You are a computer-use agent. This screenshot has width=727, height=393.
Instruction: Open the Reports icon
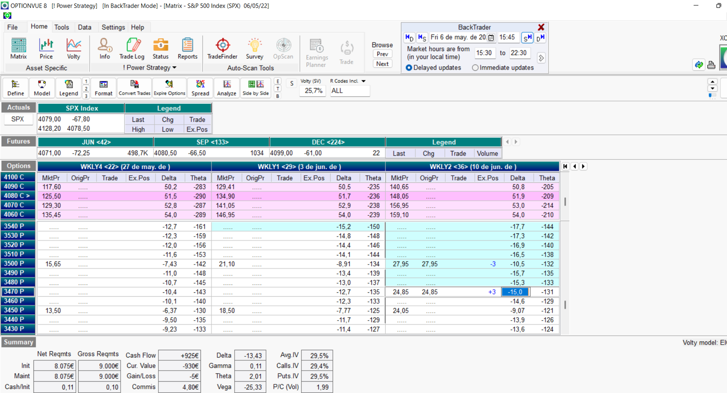click(188, 49)
